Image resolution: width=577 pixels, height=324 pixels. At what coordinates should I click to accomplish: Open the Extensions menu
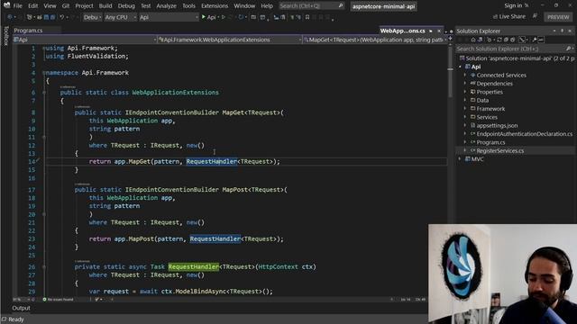point(215,6)
